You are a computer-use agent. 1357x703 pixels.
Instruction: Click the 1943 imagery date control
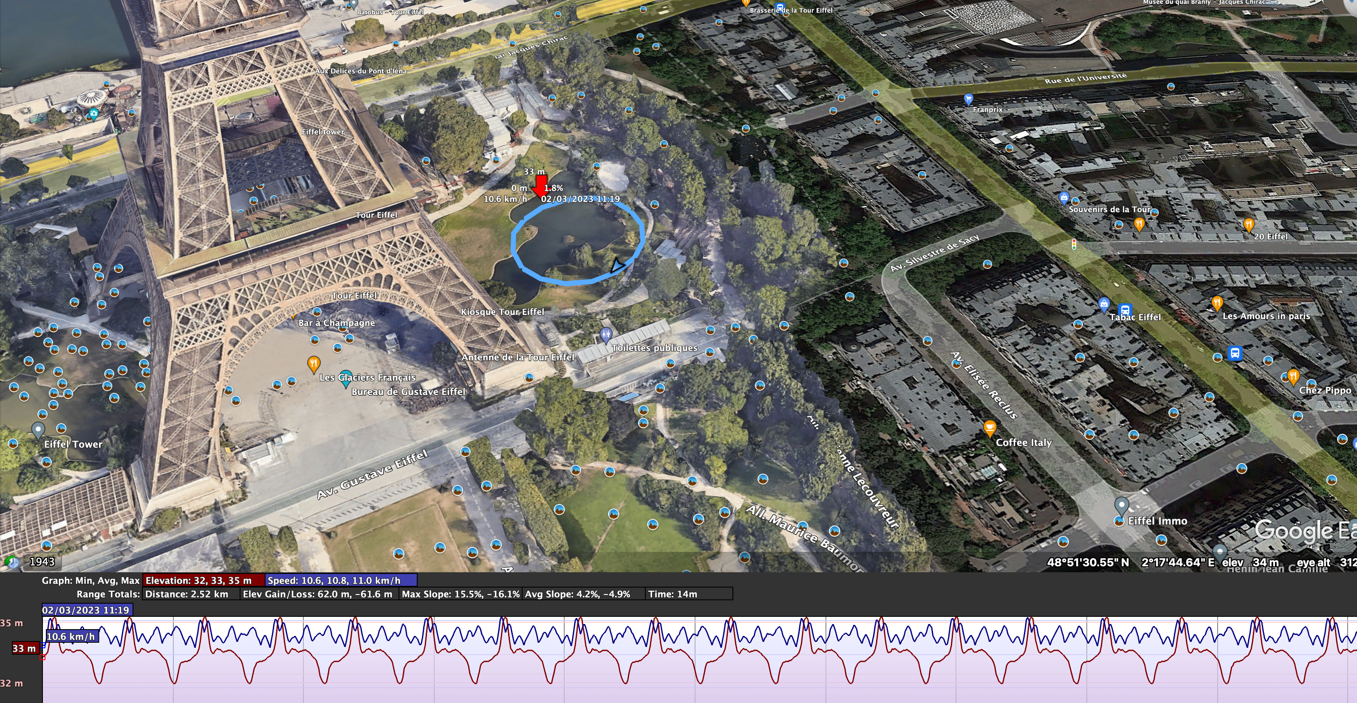click(42, 562)
